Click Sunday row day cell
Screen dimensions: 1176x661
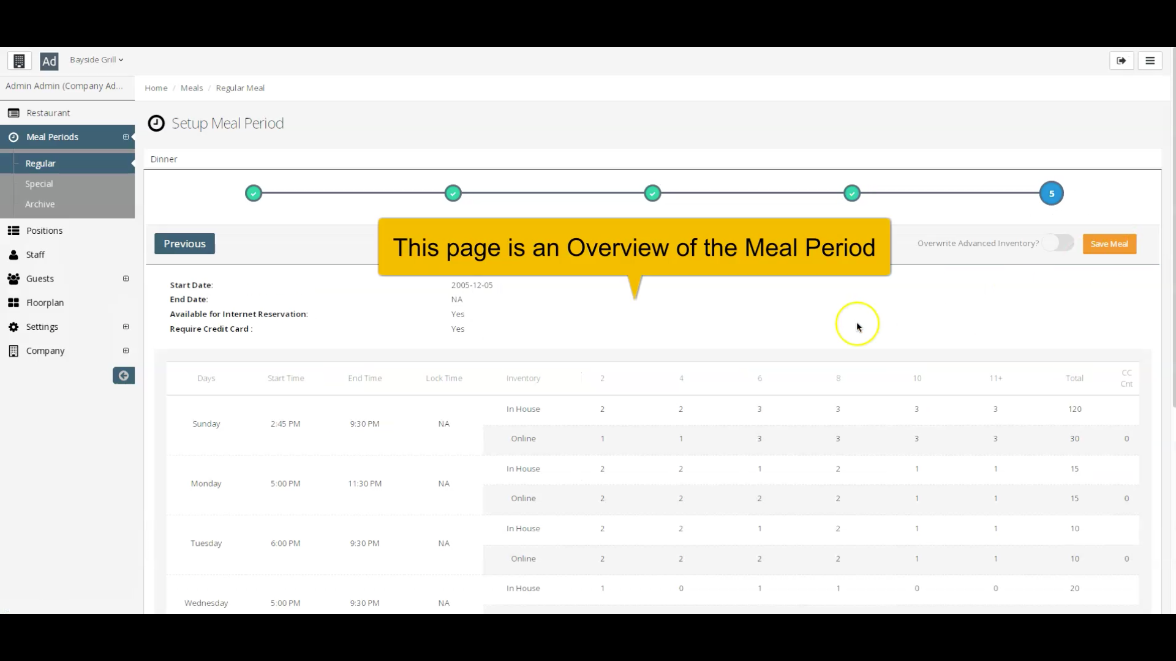206,424
